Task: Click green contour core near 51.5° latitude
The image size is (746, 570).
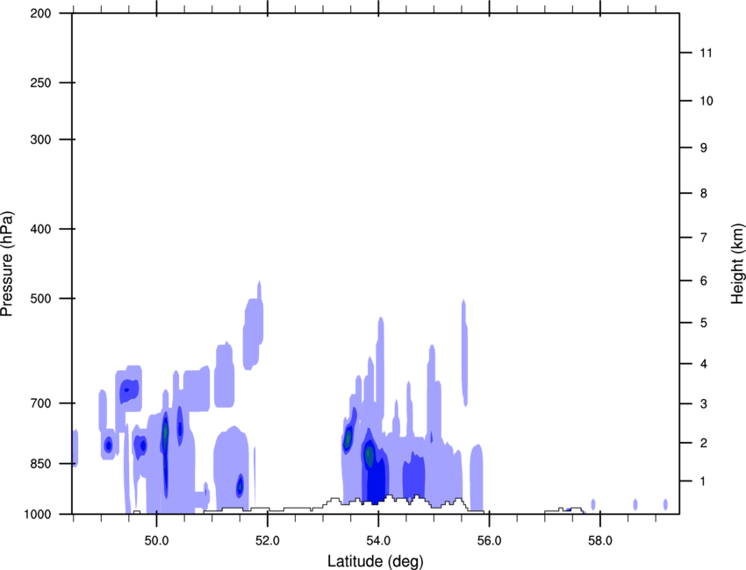Action: pos(240,487)
